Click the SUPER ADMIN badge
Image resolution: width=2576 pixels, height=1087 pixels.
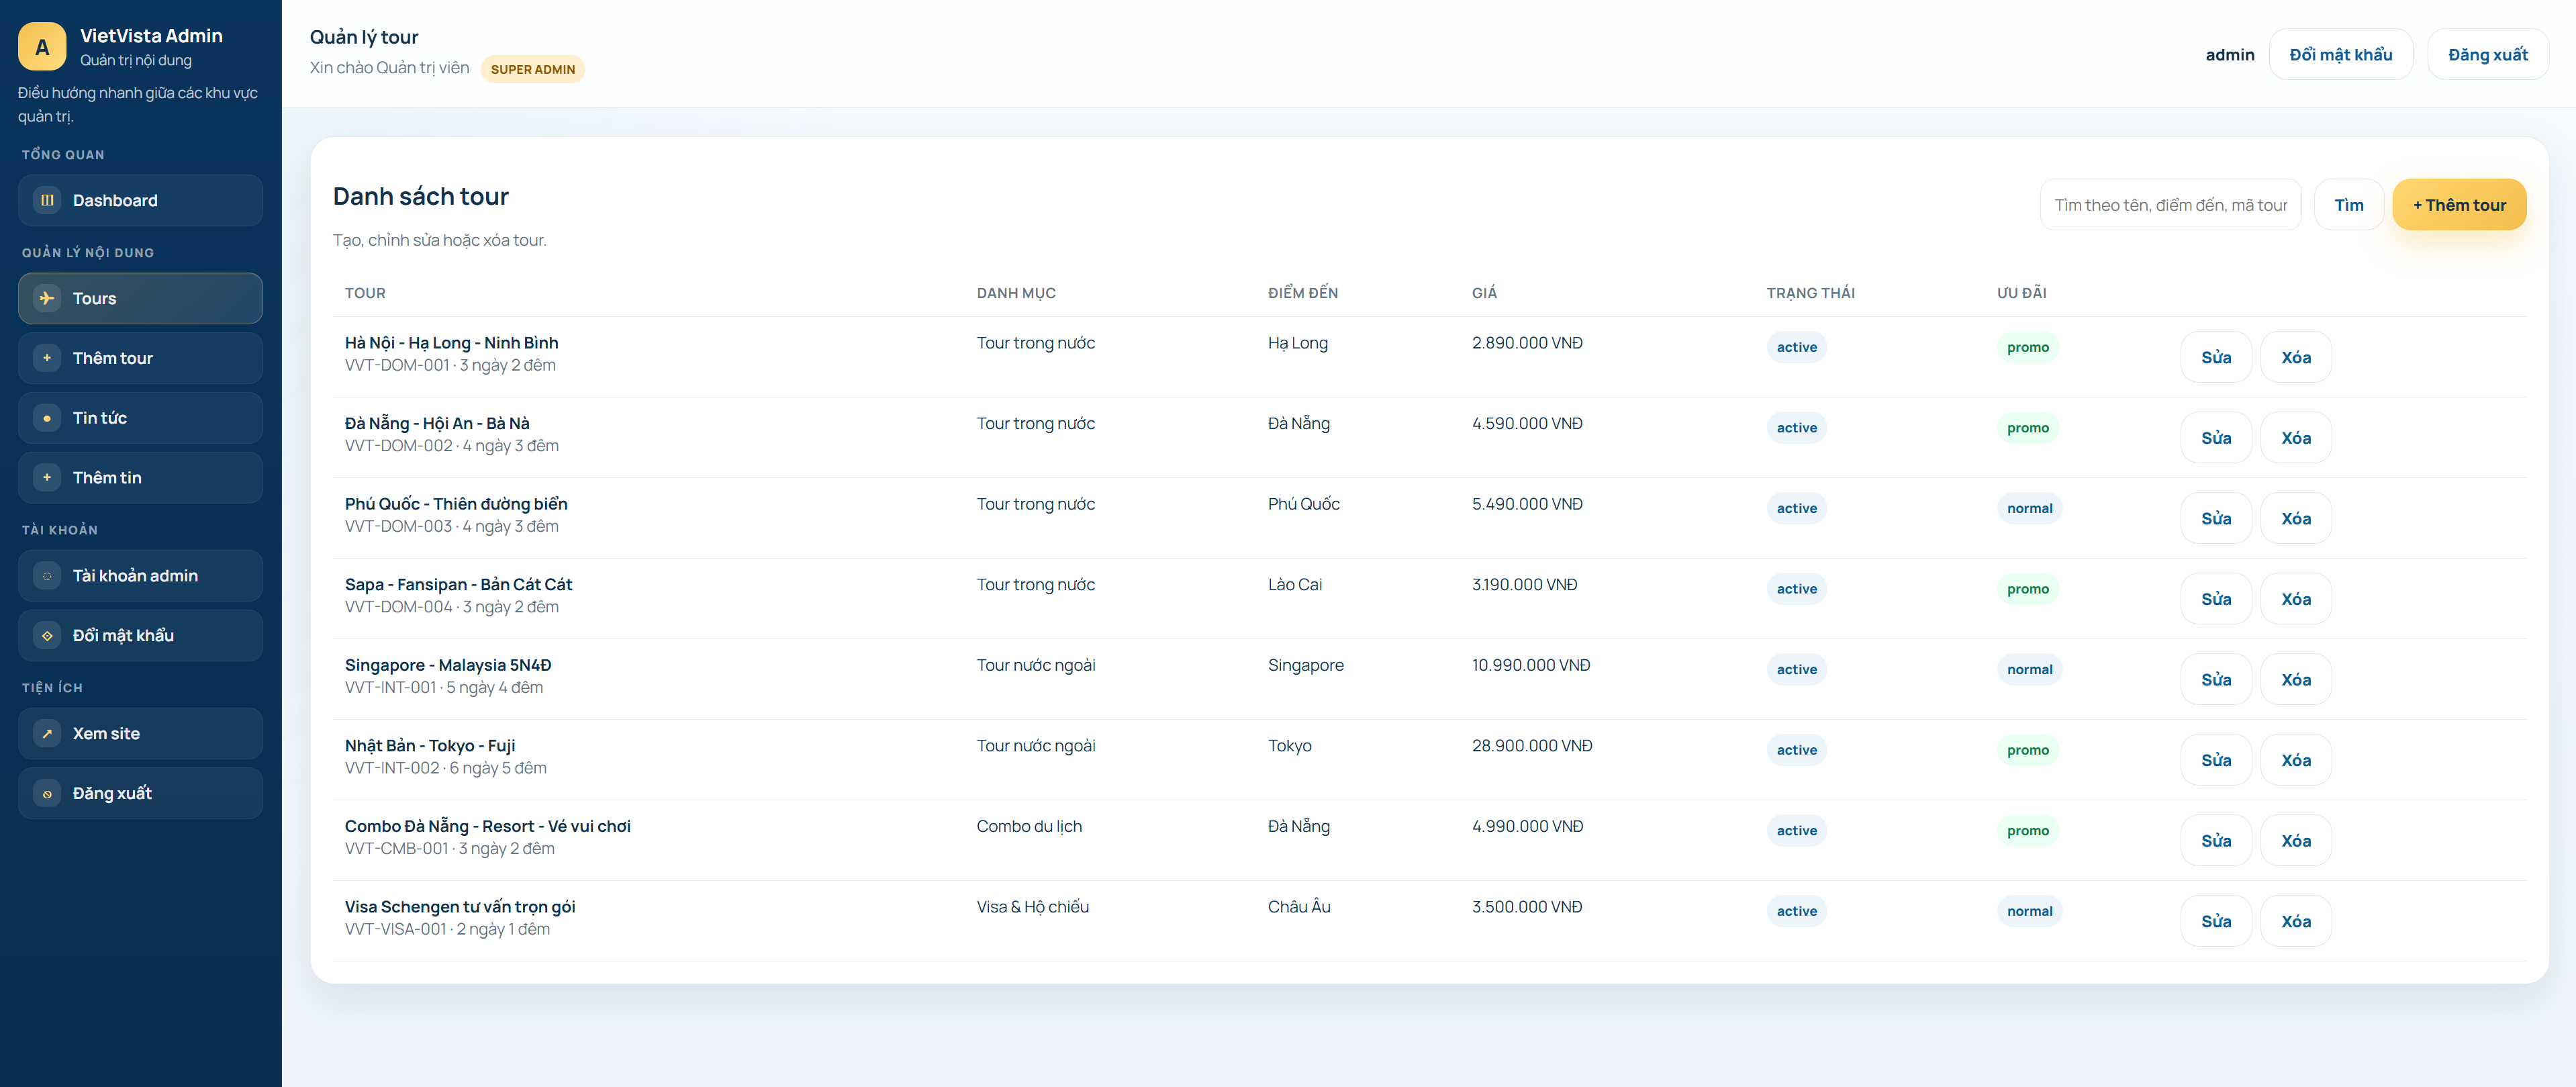(532, 69)
